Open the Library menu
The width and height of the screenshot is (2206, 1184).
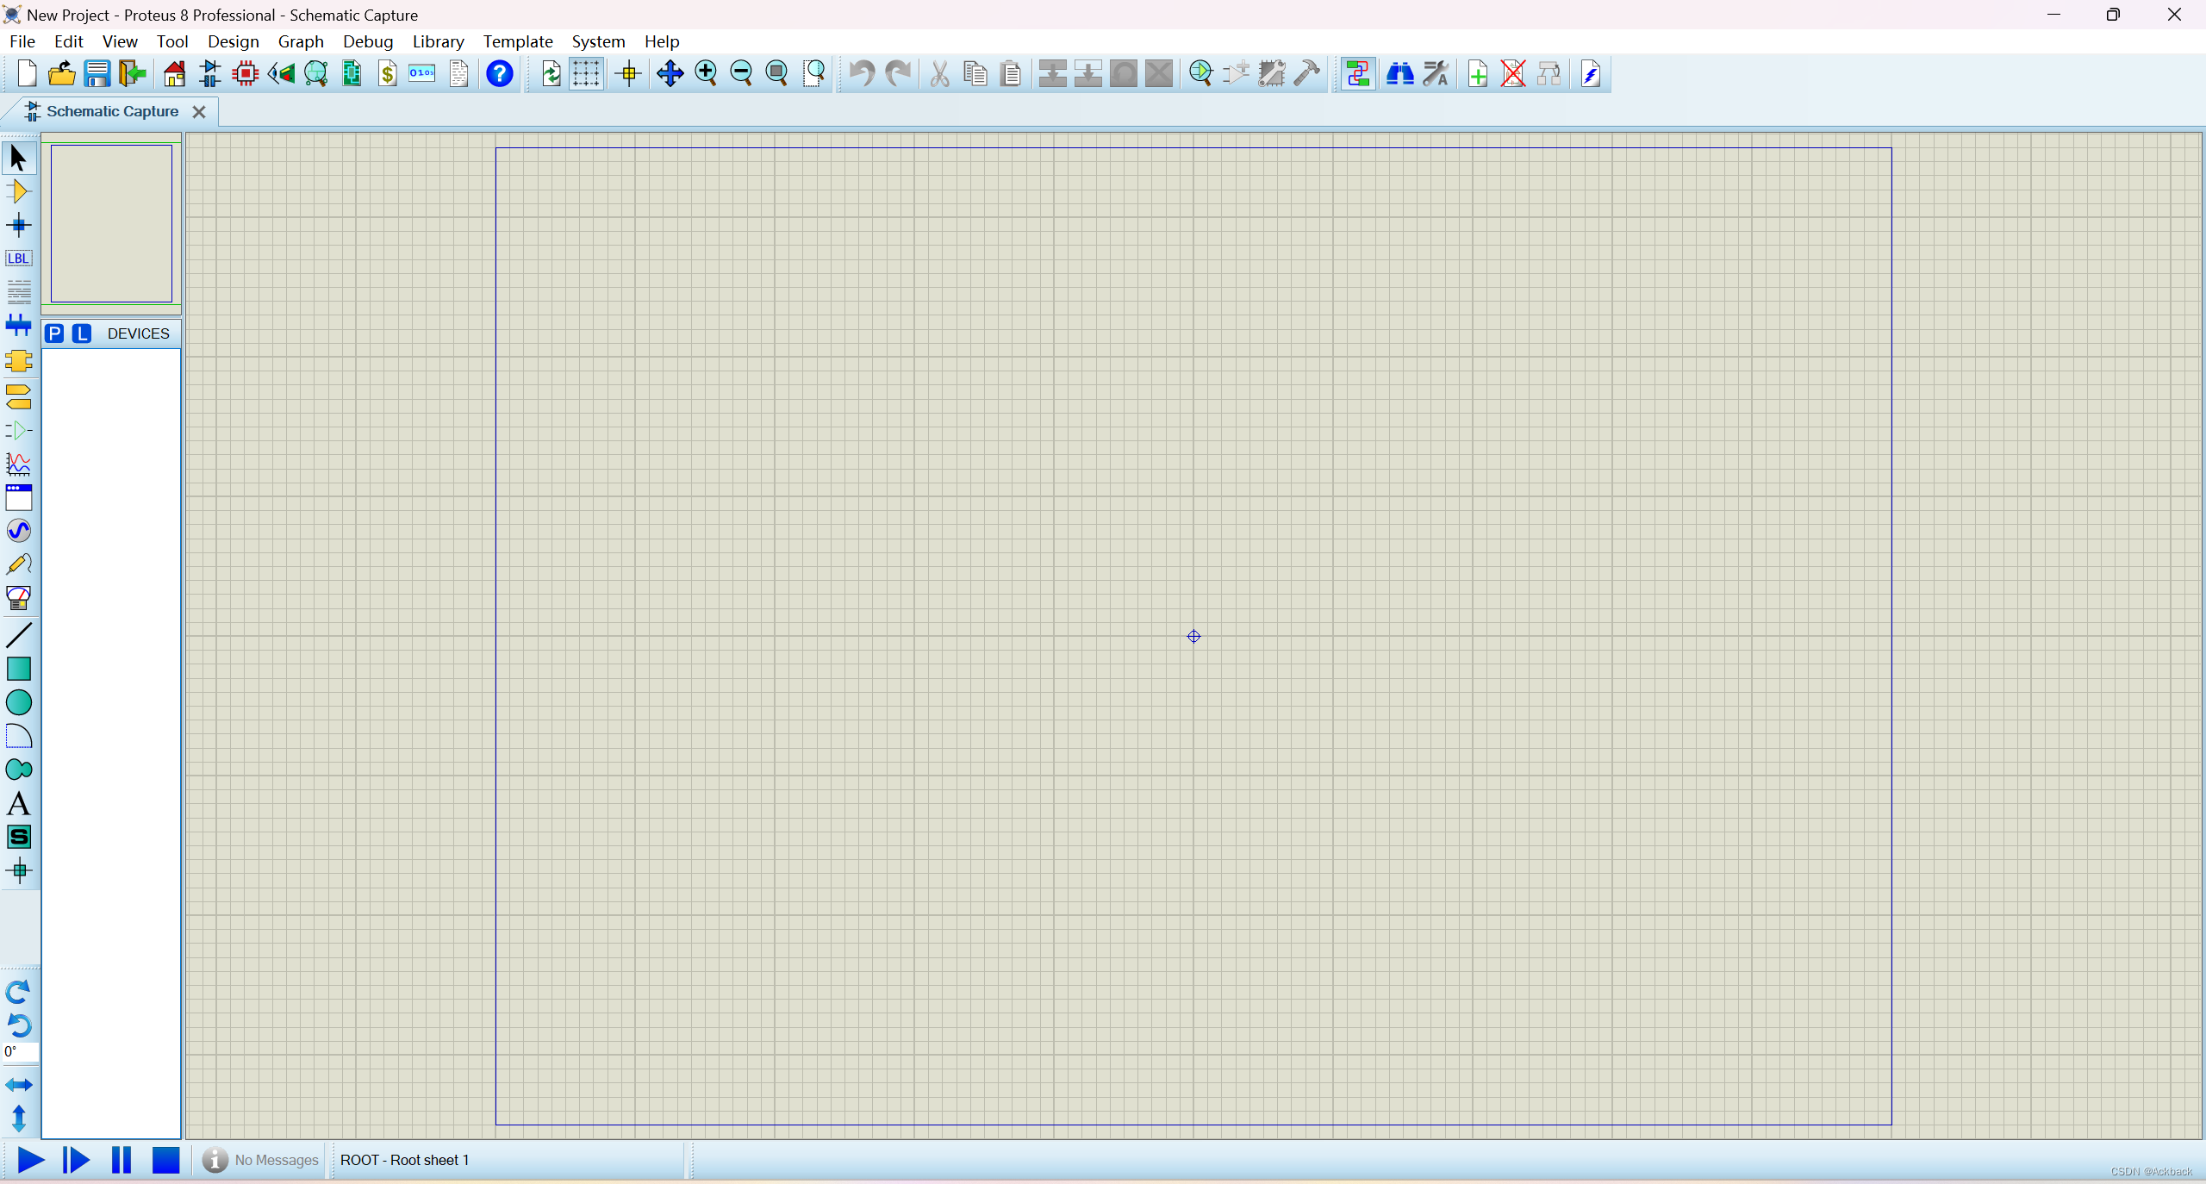tap(438, 41)
